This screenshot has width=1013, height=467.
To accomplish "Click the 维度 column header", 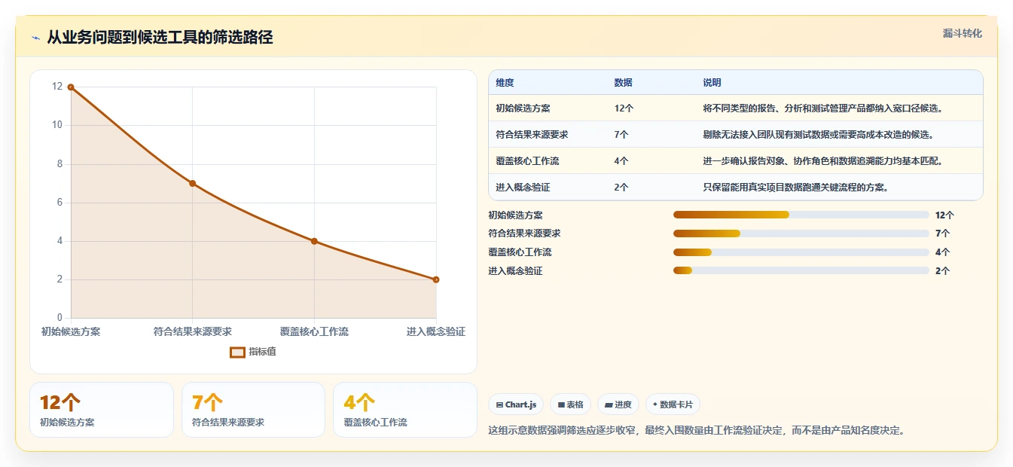I will pos(505,83).
